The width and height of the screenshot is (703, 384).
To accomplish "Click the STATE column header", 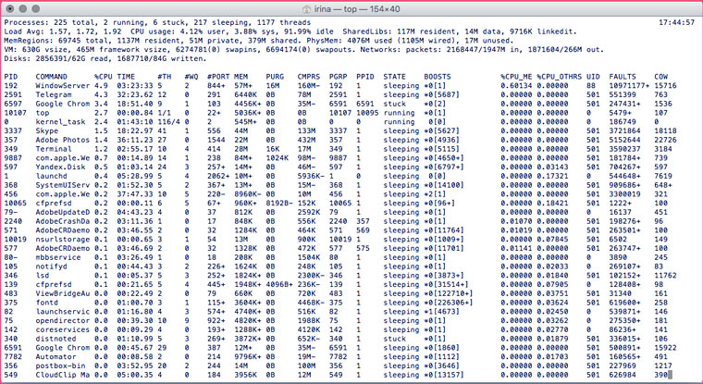I will click(x=395, y=77).
